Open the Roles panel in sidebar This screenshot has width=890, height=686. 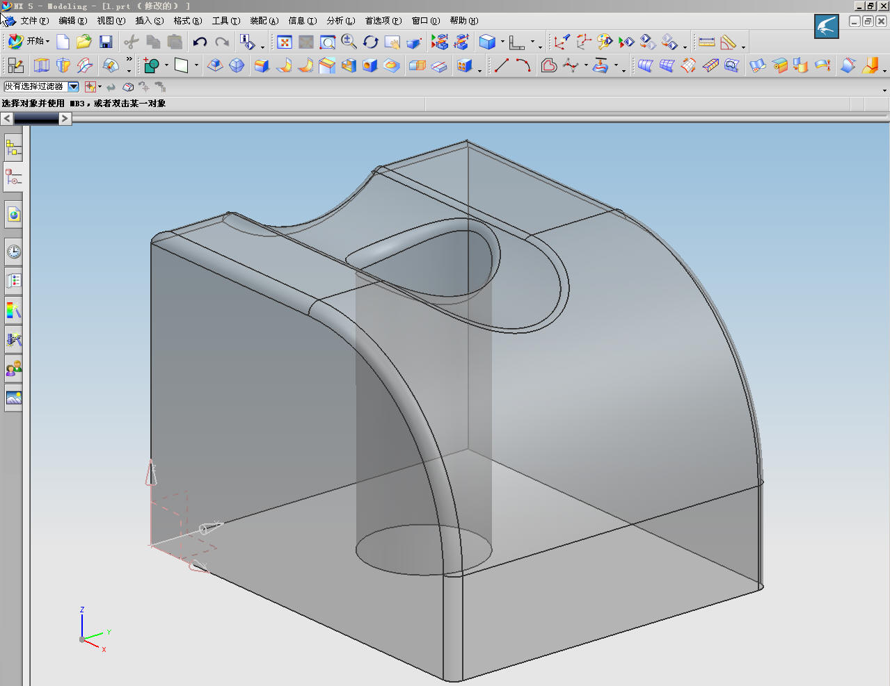click(13, 368)
